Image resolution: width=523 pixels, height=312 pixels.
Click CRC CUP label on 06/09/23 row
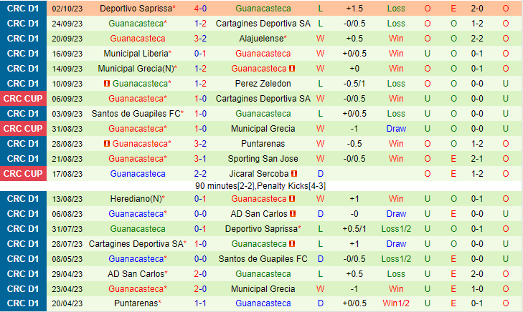click(24, 99)
